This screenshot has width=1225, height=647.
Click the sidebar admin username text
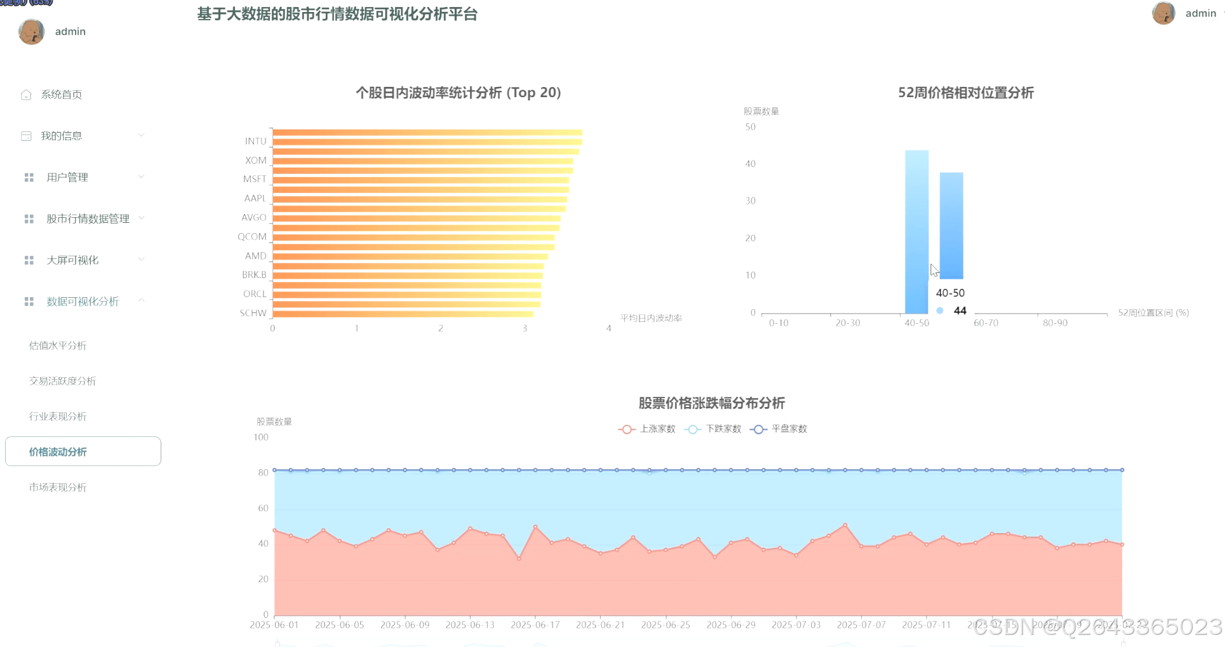(x=70, y=32)
